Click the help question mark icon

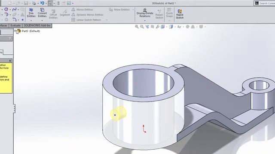10,39
